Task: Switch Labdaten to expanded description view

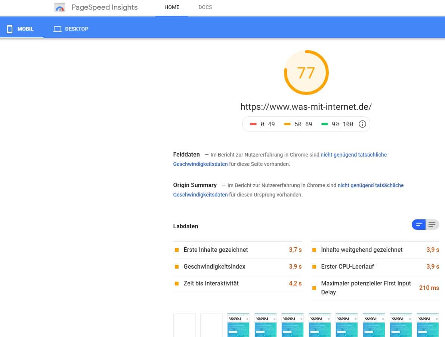Action: [432, 225]
